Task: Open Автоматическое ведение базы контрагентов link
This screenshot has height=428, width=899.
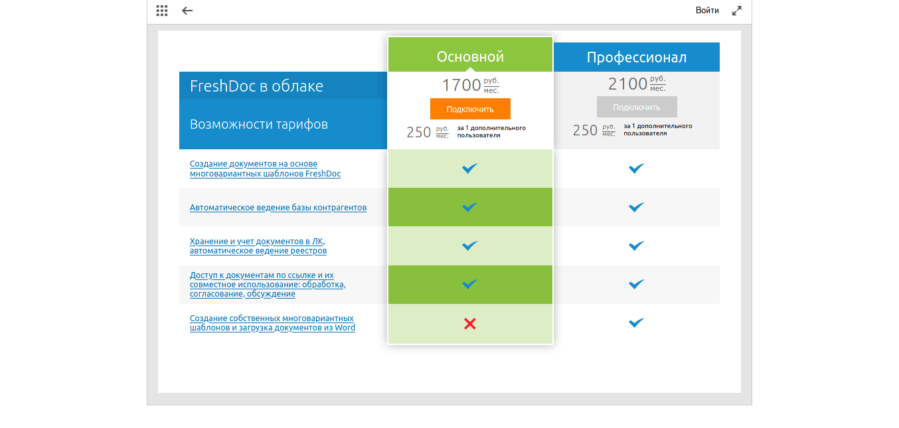Action: [278, 208]
